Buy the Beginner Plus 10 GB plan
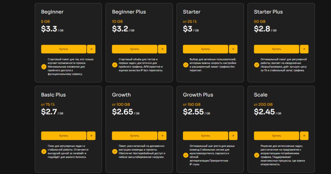The width and height of the screenshot is (331, 174). [x=134, y=49]
